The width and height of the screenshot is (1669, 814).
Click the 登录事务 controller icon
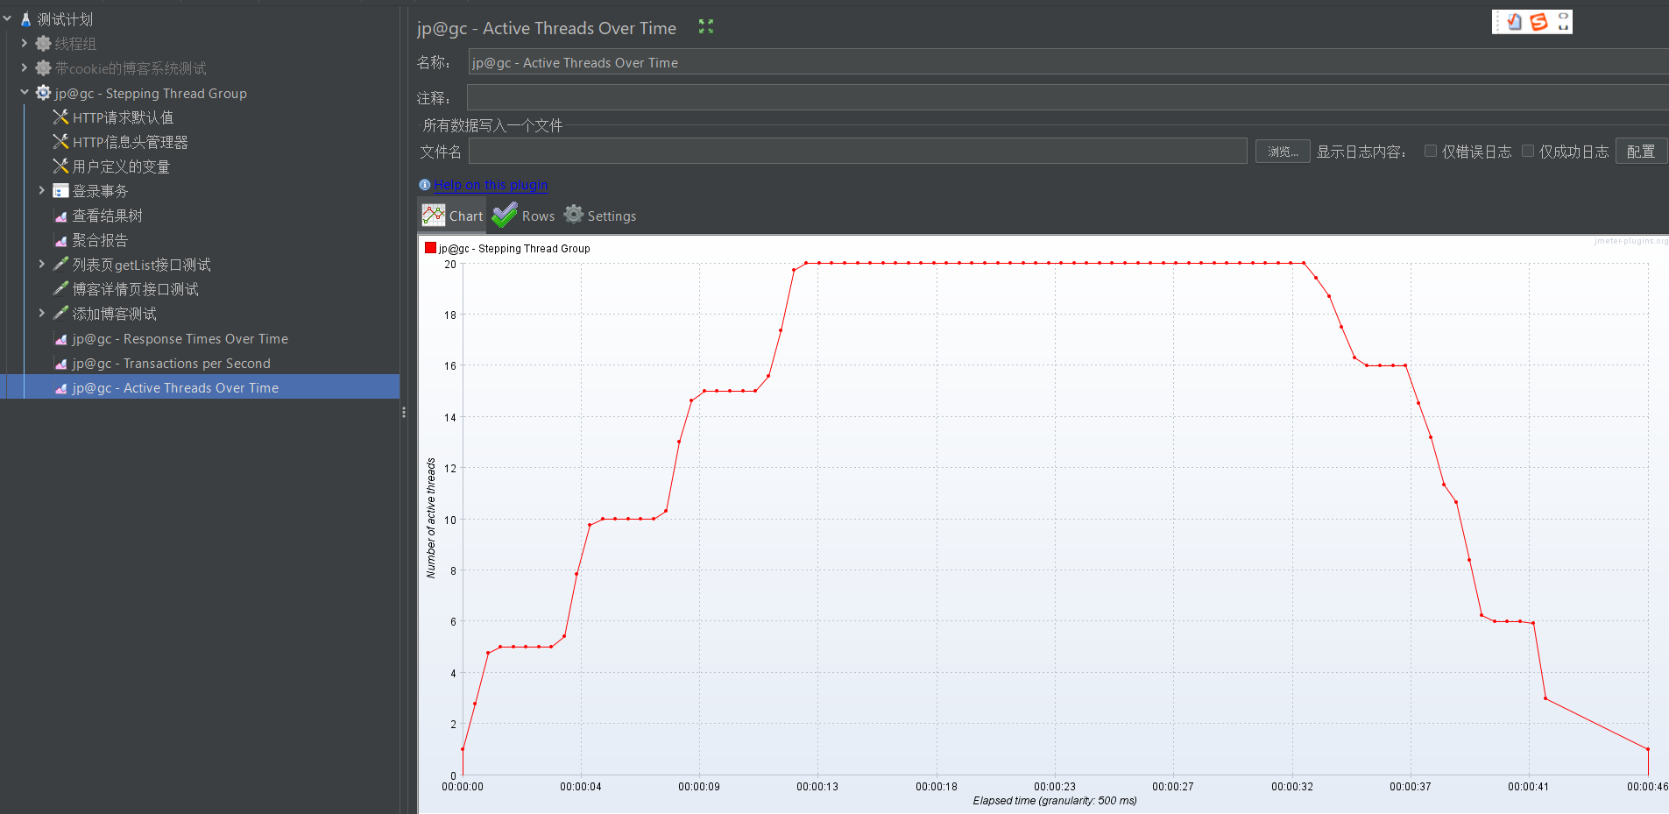60,191
